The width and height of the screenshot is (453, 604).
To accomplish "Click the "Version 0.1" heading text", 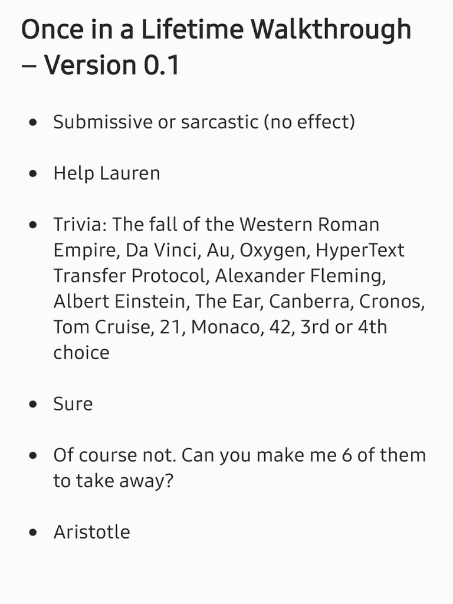I will [111, 65].
